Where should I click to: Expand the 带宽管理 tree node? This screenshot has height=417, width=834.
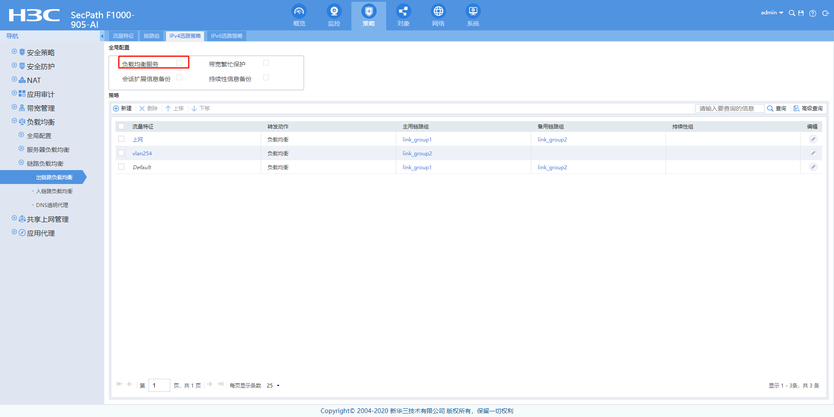14,107
